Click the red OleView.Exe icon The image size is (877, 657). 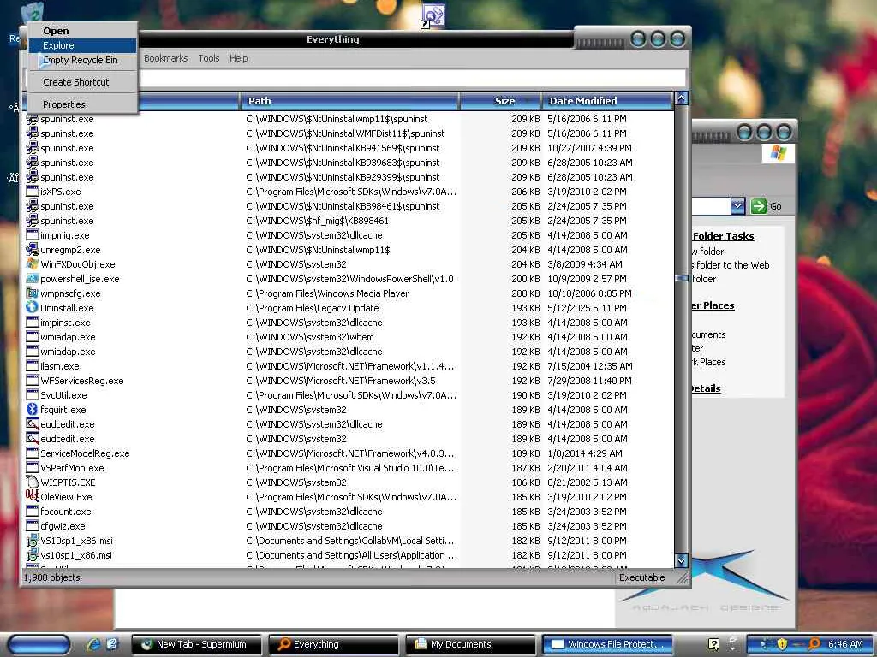coord(32,496)
